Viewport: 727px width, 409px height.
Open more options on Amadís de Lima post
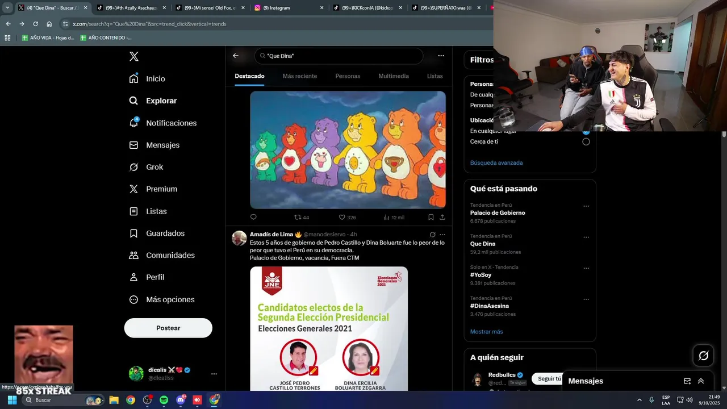tap(442, 234)
